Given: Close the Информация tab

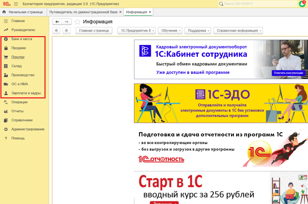Looking at the screenshot, I should tap(150, 12).
